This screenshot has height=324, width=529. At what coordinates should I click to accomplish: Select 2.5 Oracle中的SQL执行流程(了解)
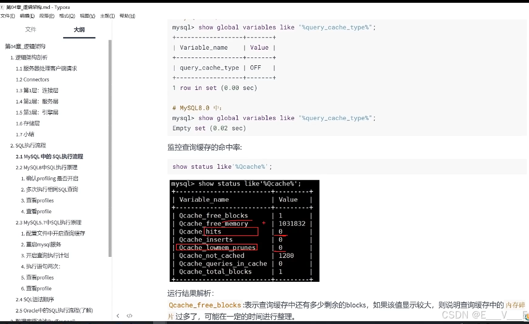pos(54,311)
